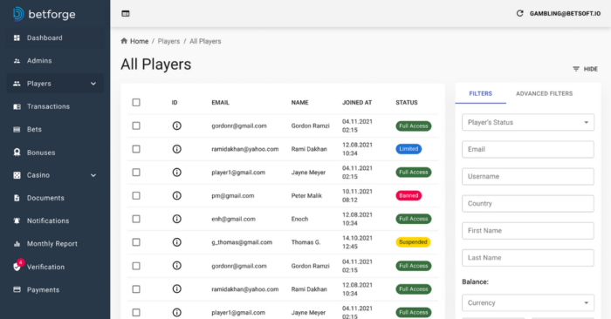Open info icon for Jayne Meyer 02:15 first row
The height and width of the screenshot is (319, 611).
177,173
